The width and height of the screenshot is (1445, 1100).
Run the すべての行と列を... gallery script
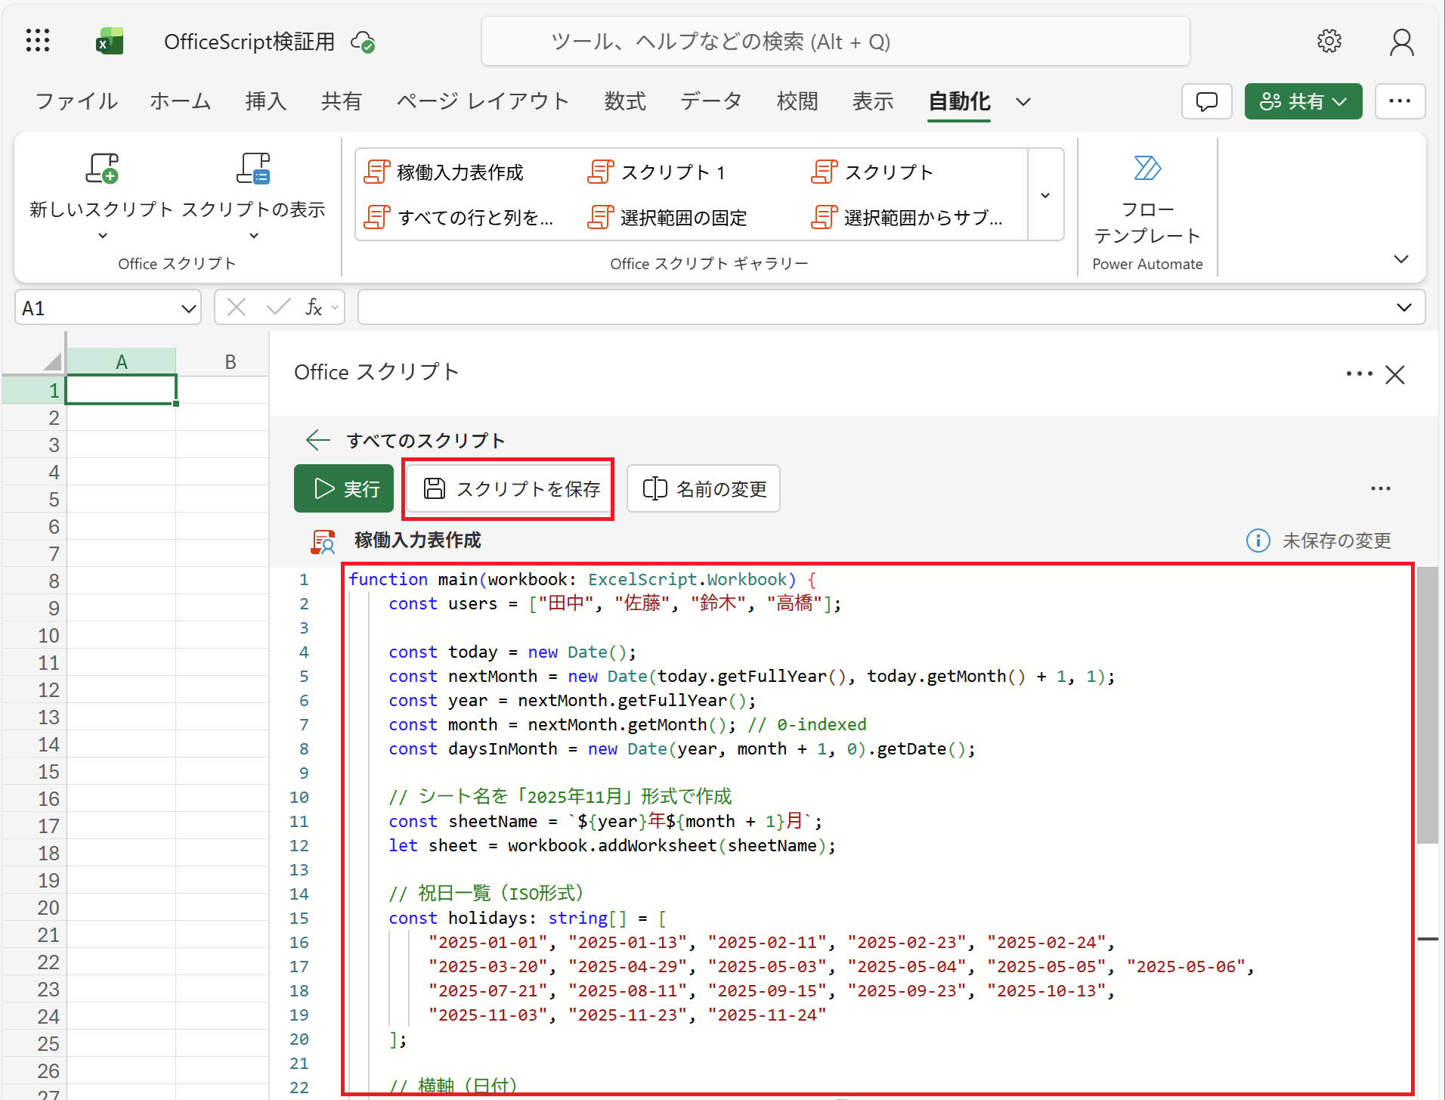pos(459,218)
